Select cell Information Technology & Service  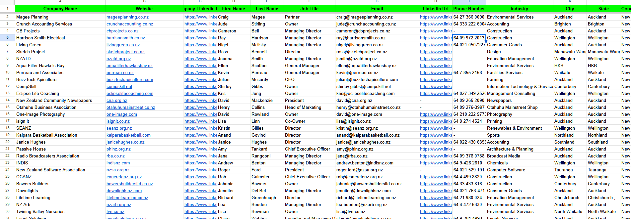tap(520, 87)
